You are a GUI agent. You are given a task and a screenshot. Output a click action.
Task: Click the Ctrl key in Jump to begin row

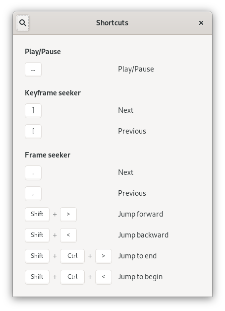point(72,277)
